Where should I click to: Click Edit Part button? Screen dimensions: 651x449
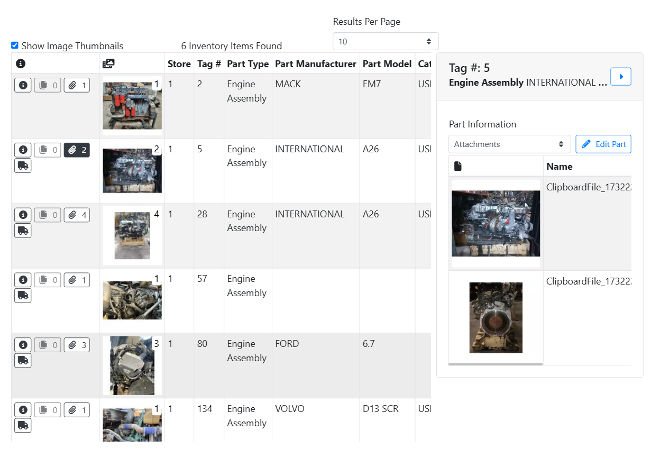pyautogui.click(x=603, y=144)
